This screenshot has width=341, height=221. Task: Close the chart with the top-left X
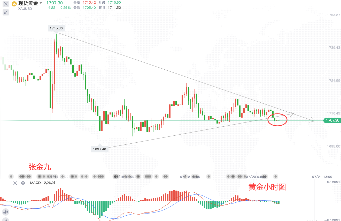point(5,4)
